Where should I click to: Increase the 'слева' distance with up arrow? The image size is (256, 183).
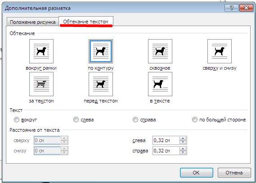point(183,138)
